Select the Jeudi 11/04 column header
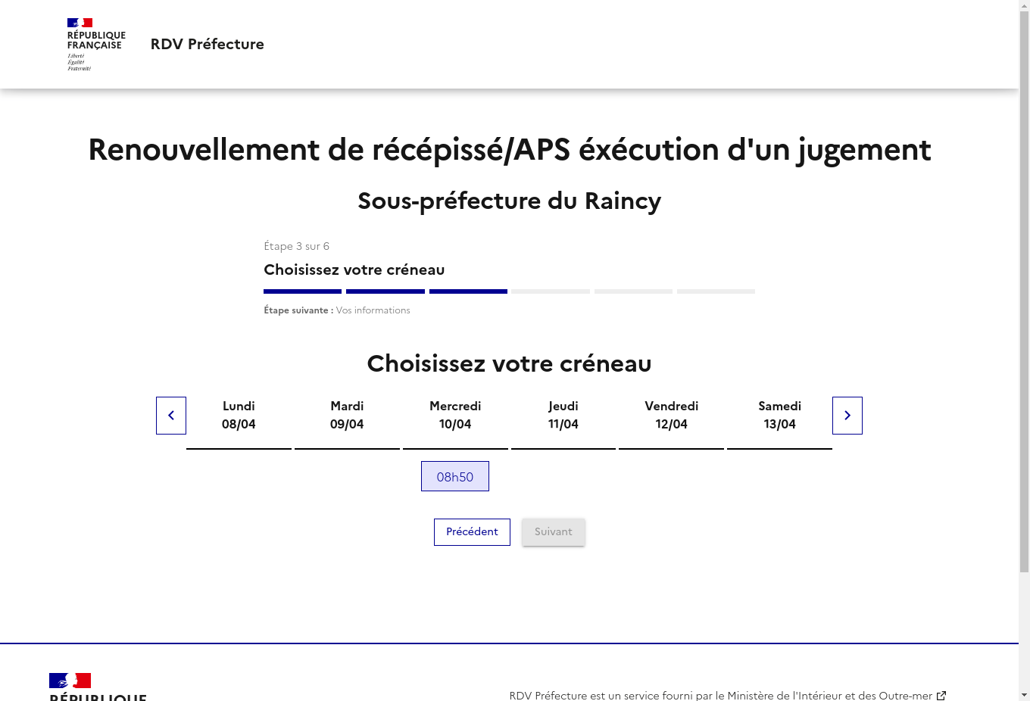This screenshot has height=701, width=1030. pyautogui.click(x=563, y=416)
